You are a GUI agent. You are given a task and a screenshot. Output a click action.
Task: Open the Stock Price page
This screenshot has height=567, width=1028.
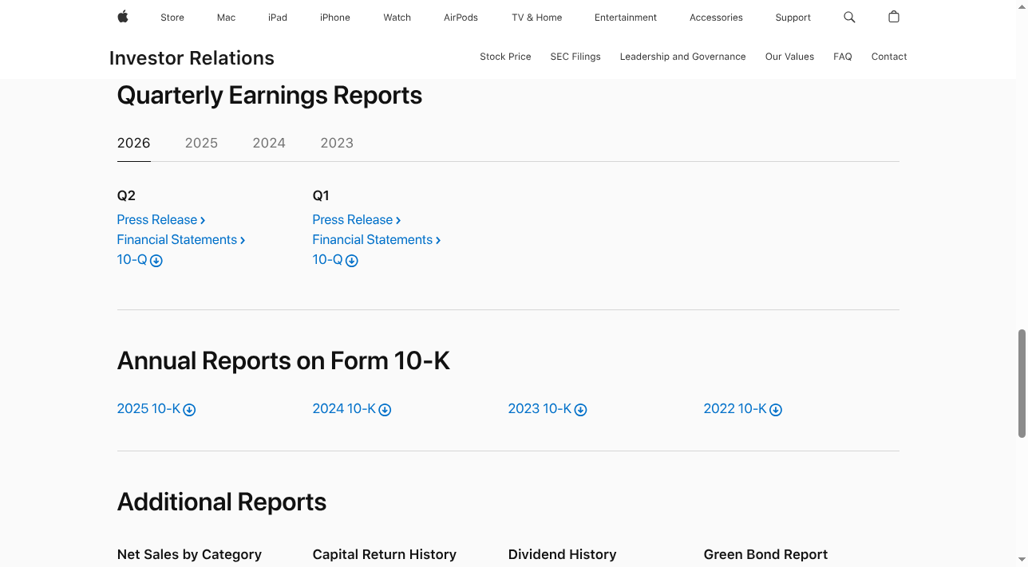tap(505, 57)
